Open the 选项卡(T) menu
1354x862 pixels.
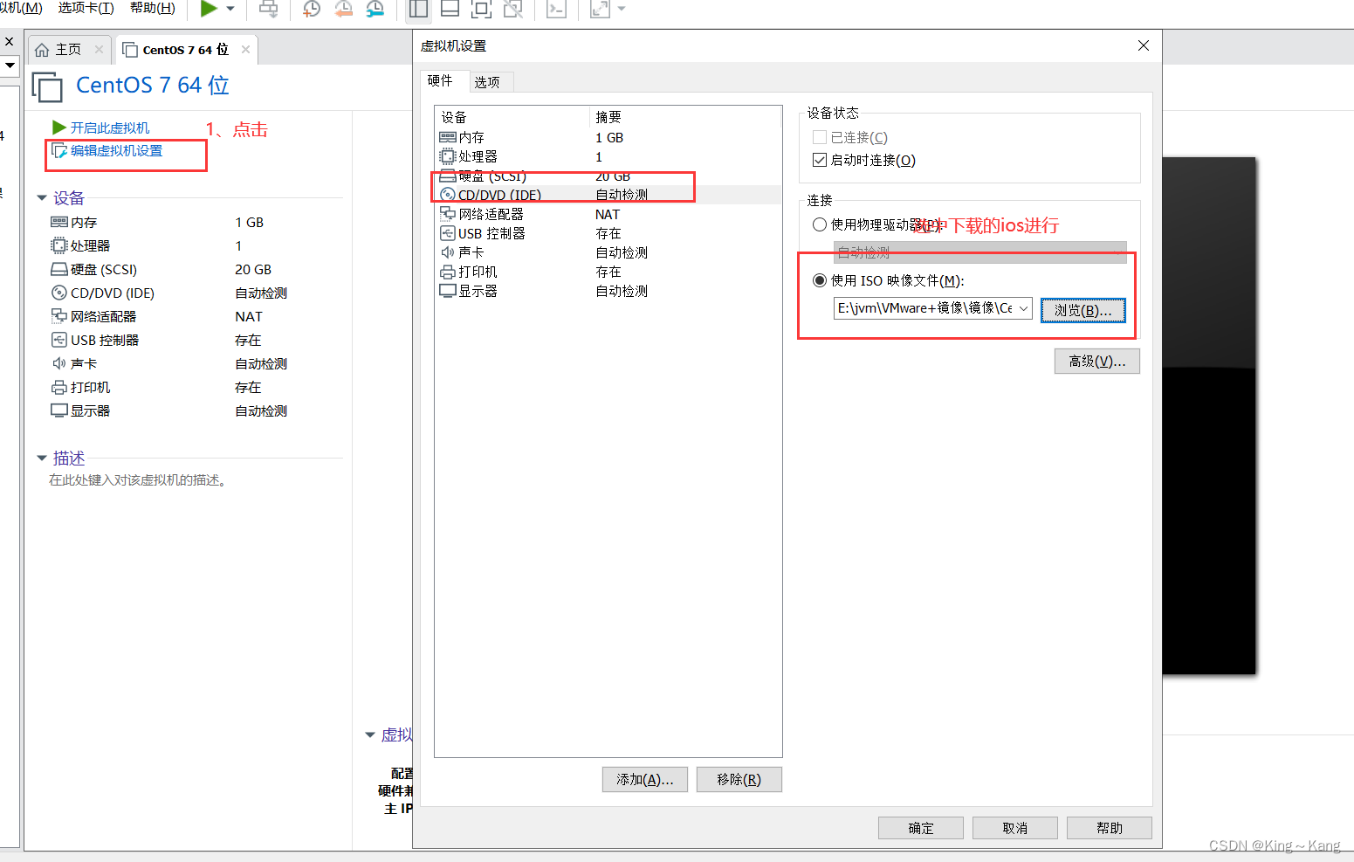click(86, 8)
